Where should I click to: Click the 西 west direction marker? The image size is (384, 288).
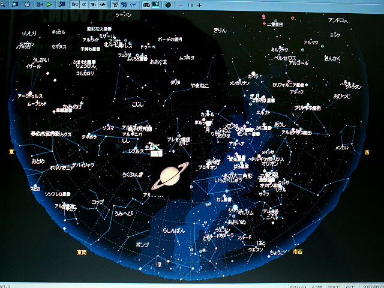[x=367, y=152]
